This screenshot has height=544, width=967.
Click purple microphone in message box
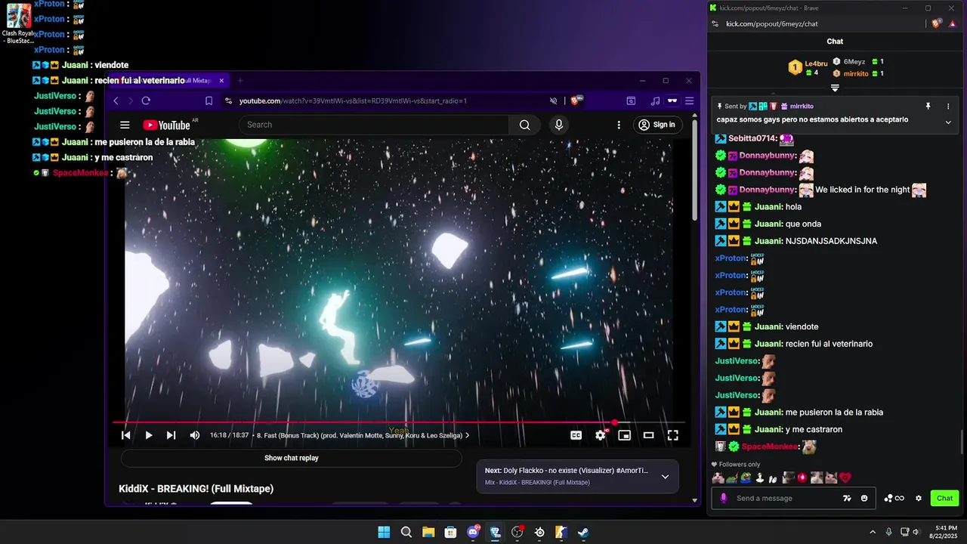(724, 498)
